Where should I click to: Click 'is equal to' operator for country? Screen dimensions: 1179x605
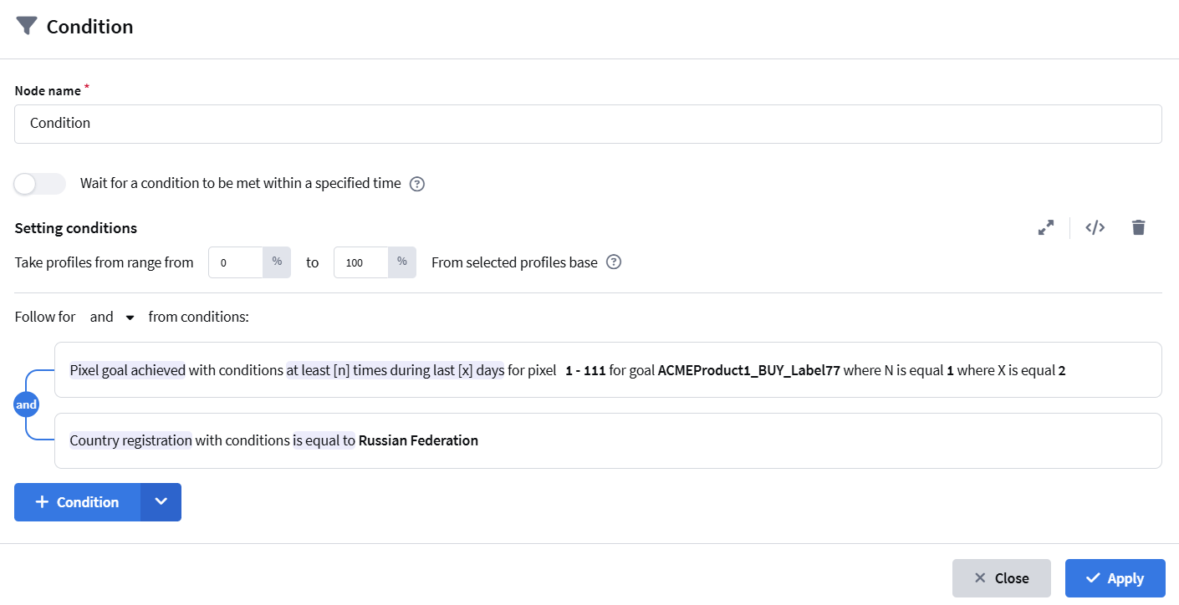pos(324,440)
